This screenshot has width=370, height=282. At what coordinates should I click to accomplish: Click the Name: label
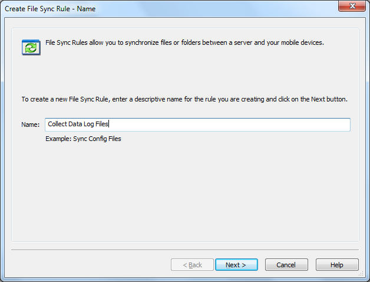coord(31,124)
